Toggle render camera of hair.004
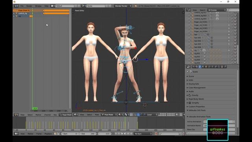 (x=235, y=47)
